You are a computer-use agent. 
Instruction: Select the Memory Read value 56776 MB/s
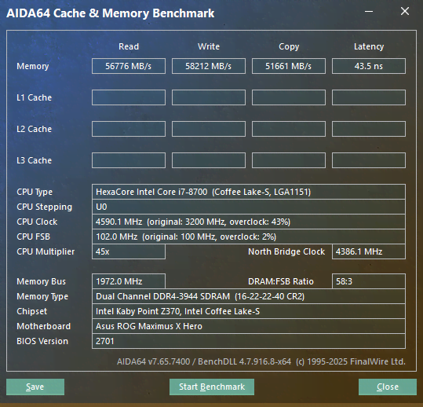pyautogui.click(x=129, y=66)
